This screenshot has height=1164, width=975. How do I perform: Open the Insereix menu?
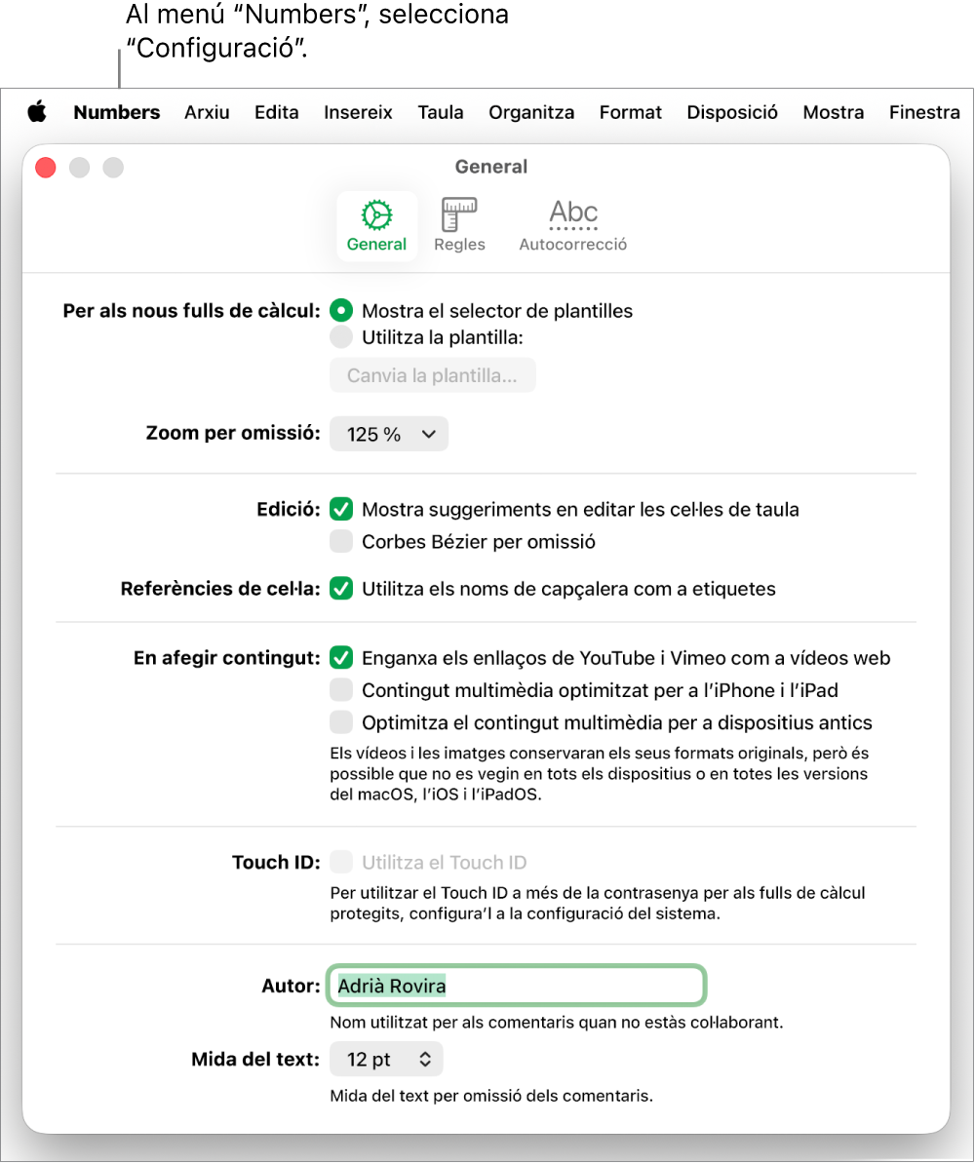point(358,112)
